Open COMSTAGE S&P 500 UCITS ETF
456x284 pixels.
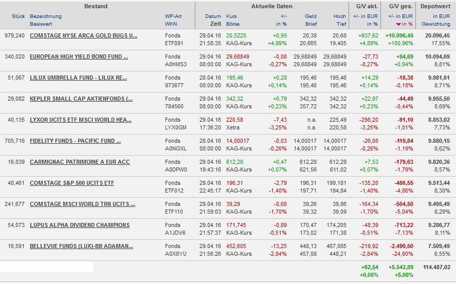coord(72,183)
